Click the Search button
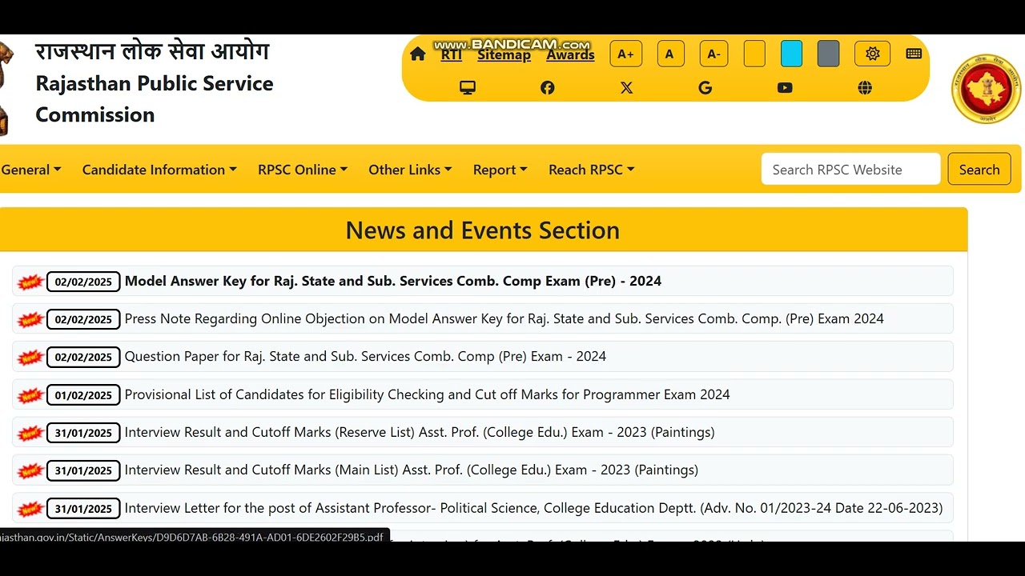The width and height of the screenshot is (1025, 576). [979, 169]
